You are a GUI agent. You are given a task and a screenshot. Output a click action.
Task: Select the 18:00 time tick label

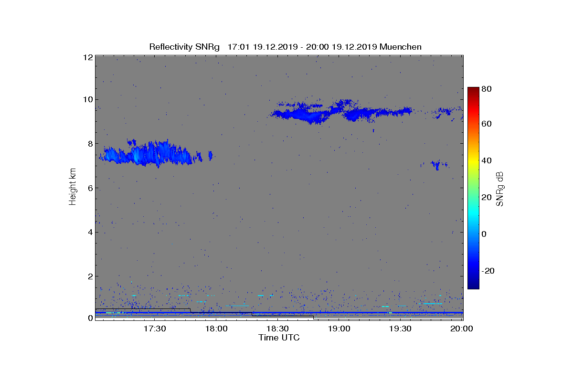(216, 329)
